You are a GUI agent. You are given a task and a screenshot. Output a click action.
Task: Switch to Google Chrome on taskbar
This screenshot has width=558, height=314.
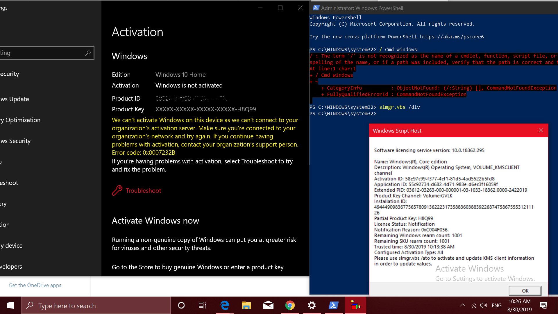click(x=290, y=305)
